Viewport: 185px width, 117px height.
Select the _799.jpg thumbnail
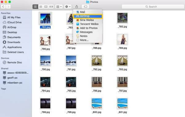click(x=71, y=103)
